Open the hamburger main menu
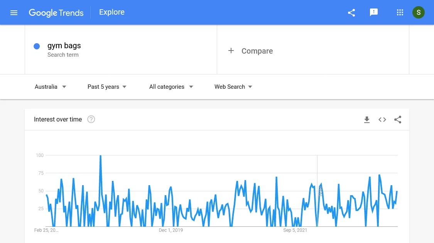 pyautogui.click(x=14, y=13)
